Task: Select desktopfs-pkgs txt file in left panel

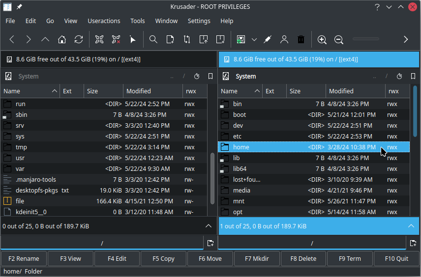Action: (104, 191)
